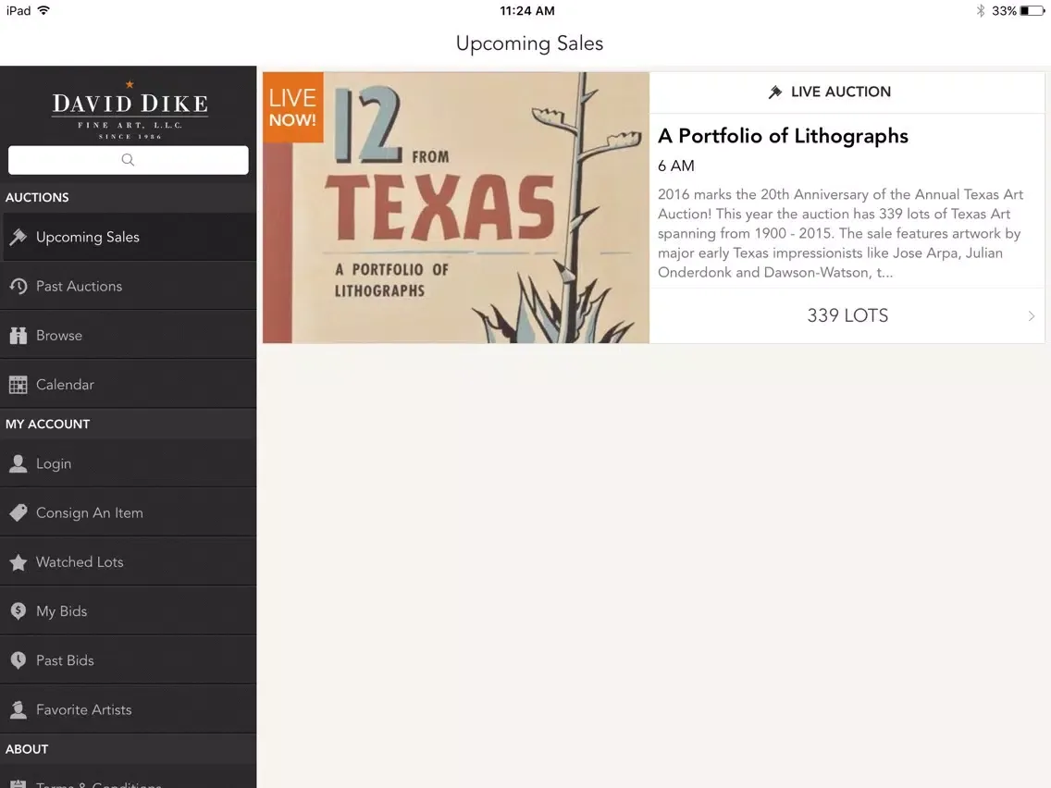Open the 12 from Texas auction thumbnail

(x=456, y=208)
